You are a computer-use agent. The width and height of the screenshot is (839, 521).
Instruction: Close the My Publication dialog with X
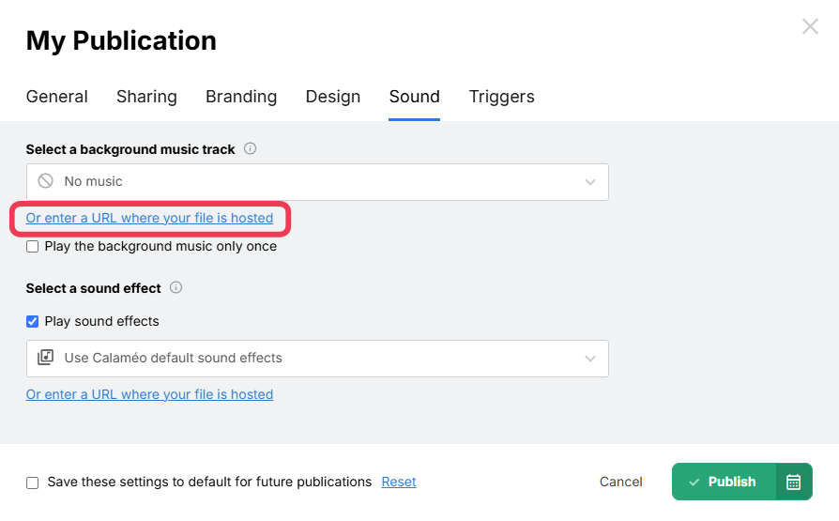[810, 26]
